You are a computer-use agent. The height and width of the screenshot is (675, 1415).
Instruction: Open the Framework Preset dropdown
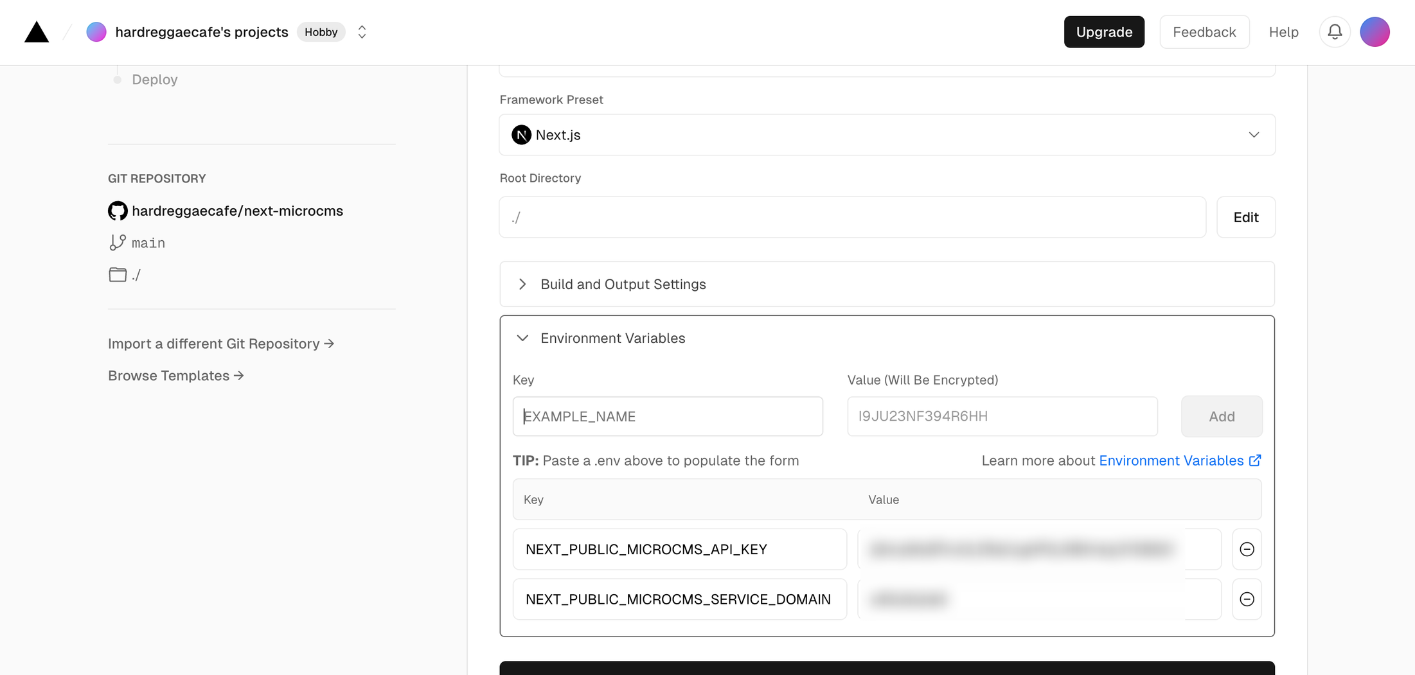887,135
